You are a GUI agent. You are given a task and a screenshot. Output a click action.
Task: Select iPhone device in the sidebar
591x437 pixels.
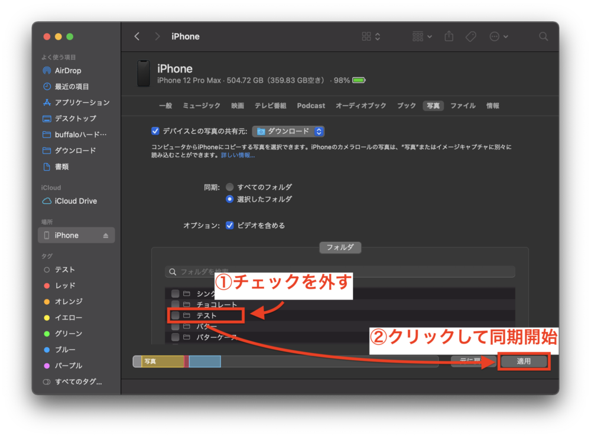tap(76, 236)
